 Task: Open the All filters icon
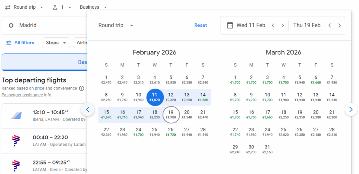click(x=9, y=43)
